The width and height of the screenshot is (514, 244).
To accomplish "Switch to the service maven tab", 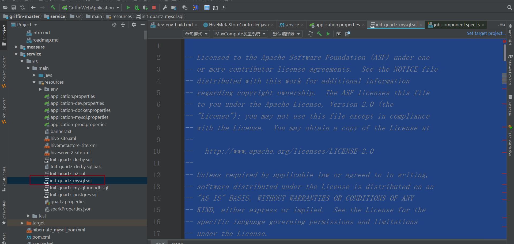I will [x=292, y=25].
